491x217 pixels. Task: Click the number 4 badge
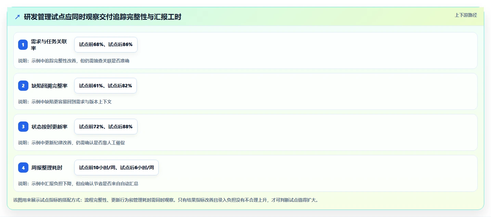coord(23,168)
